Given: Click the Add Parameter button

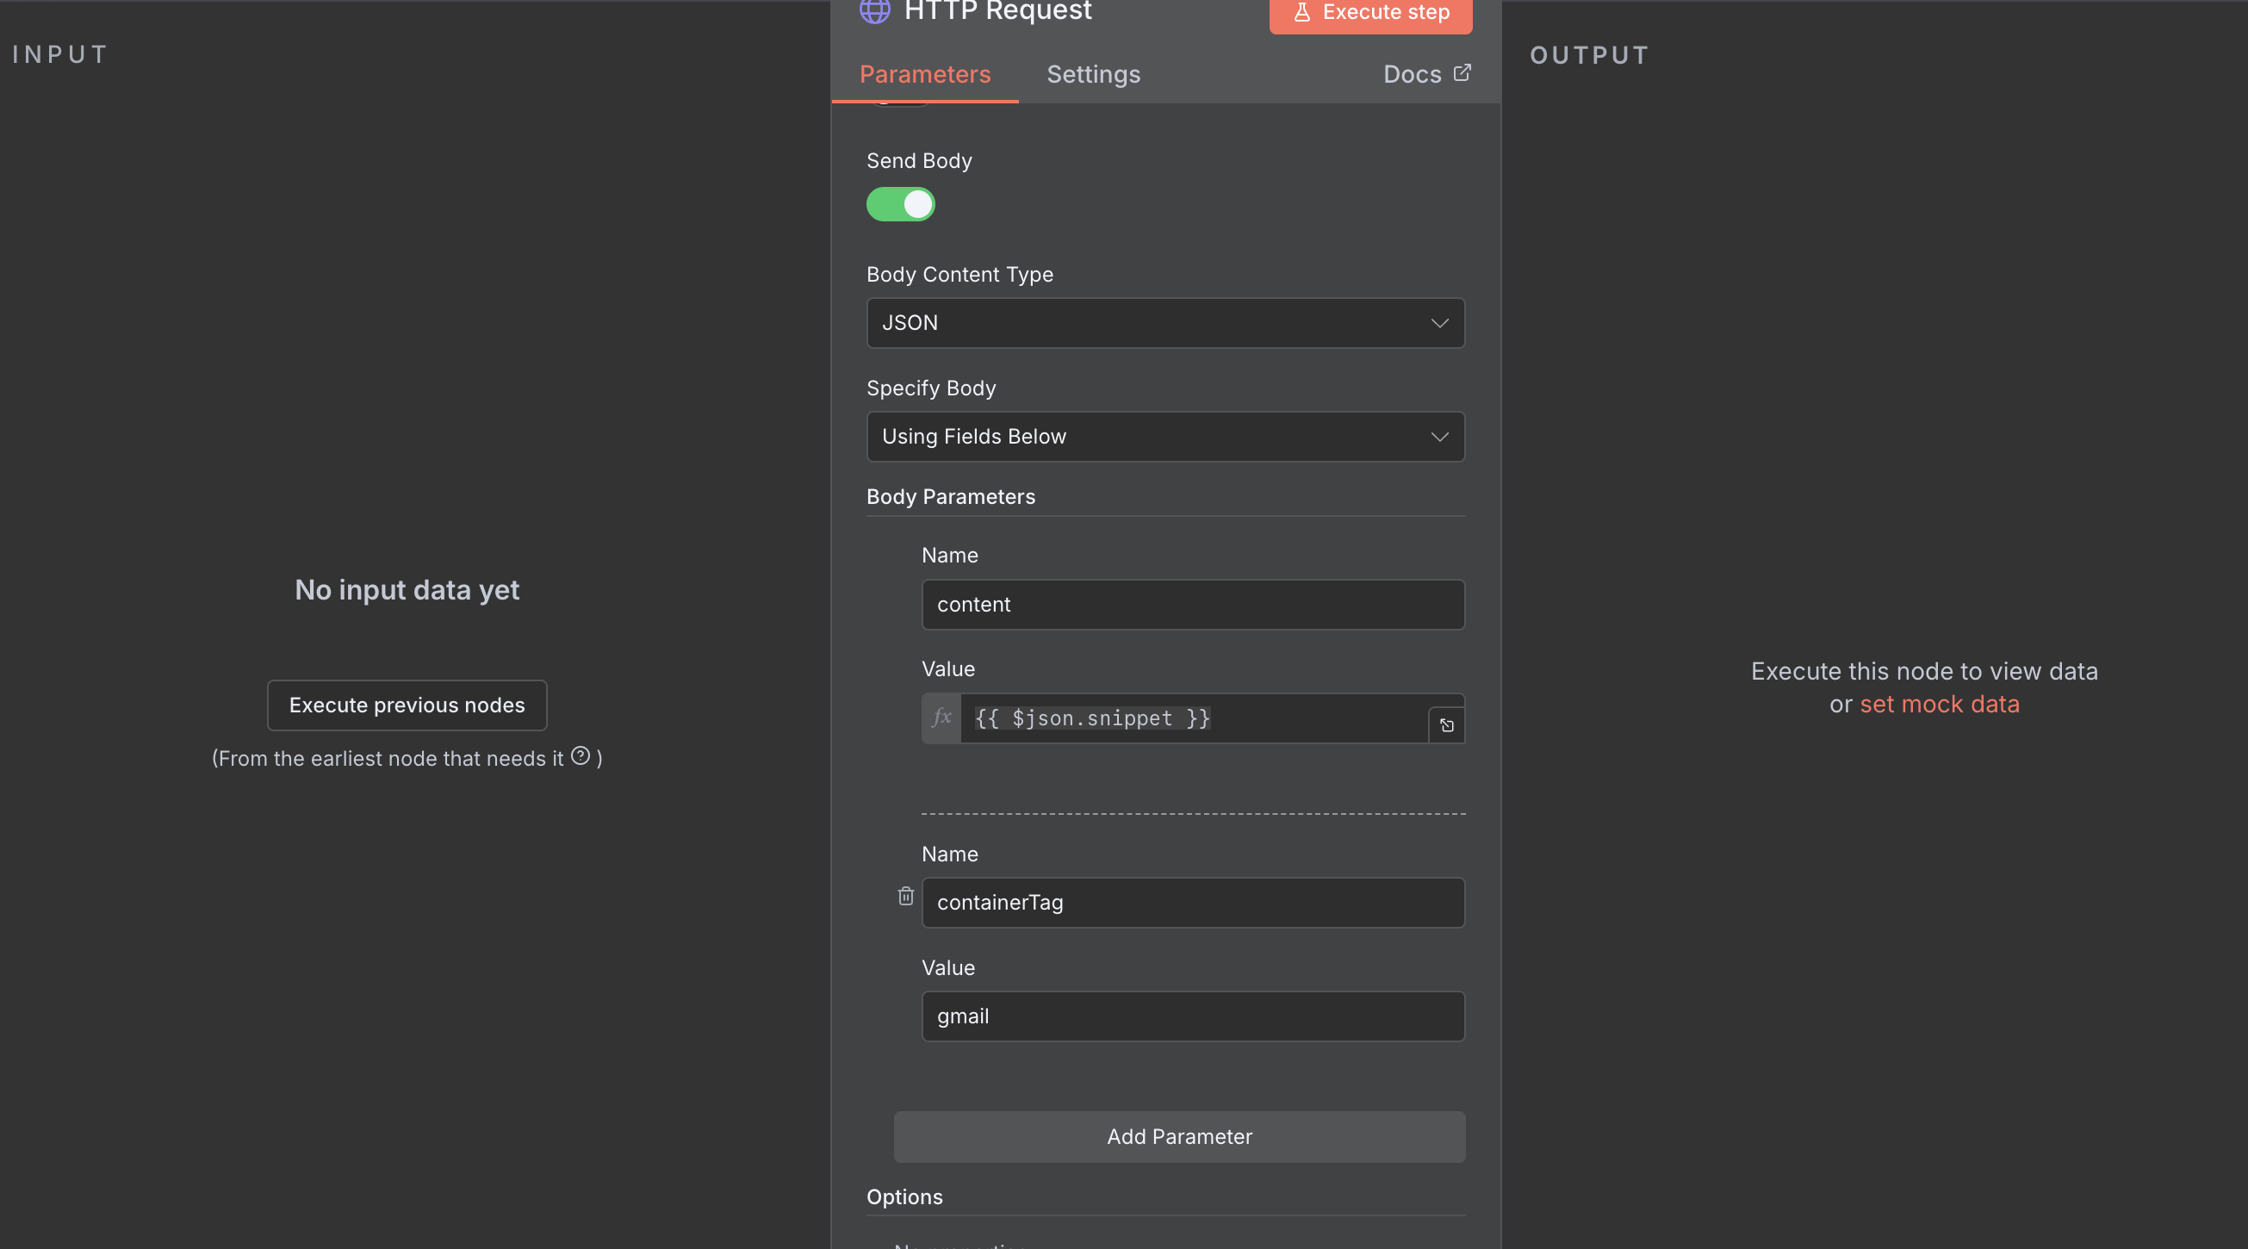Looking at the screenshot, I should coord(1178,1136).
